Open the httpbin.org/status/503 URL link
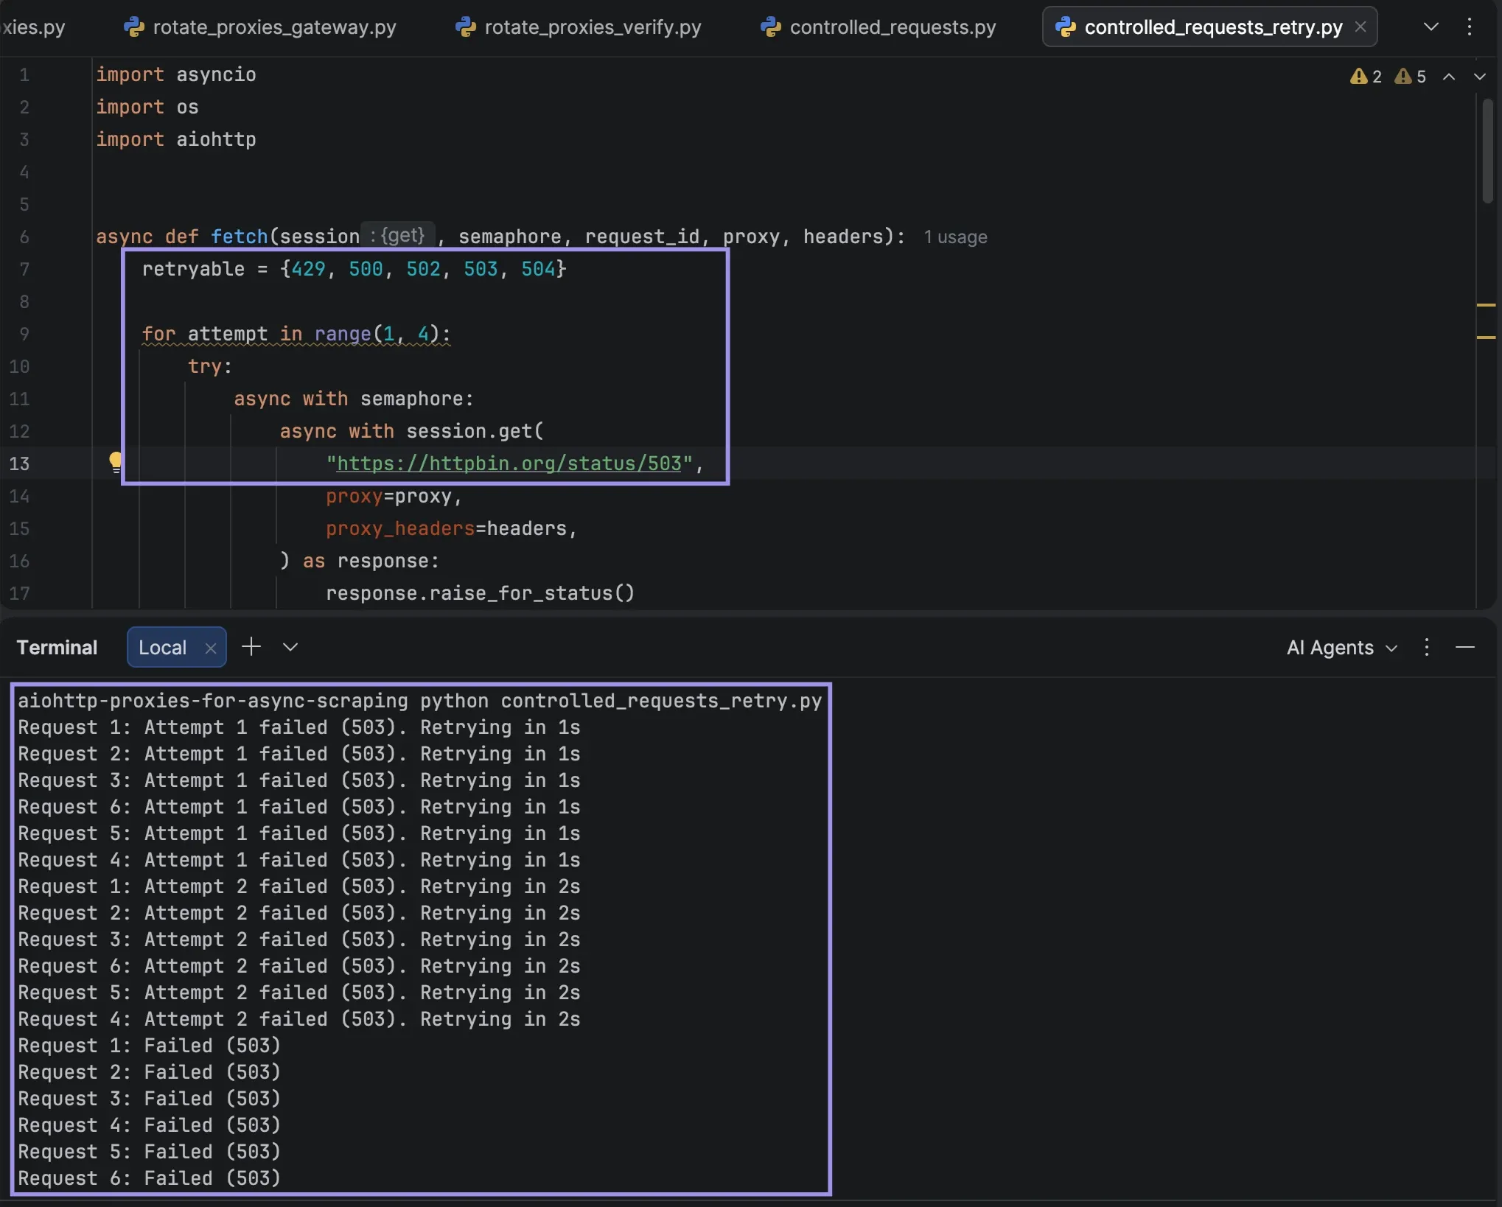Screen dimensions: 1502x1207 (x=509, y=463)
